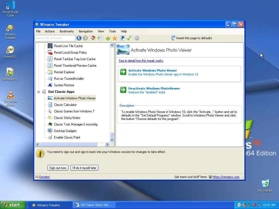Select Classic Calculator in the tree
Screen dimensions: 279x209
[x=65, y=105]
